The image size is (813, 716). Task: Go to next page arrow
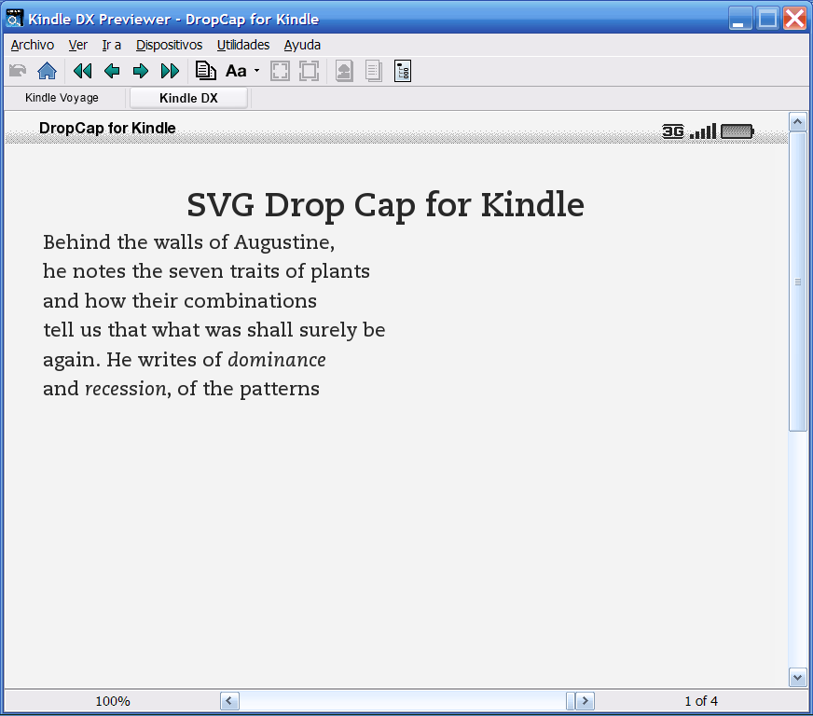tap(141, 71)
